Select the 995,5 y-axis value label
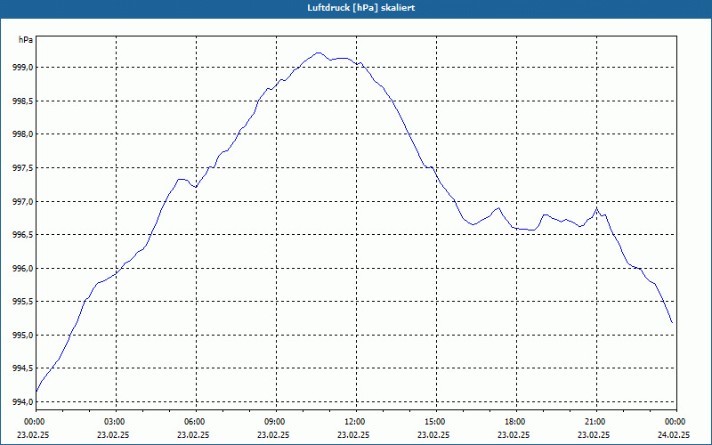 tap(22, 302)
